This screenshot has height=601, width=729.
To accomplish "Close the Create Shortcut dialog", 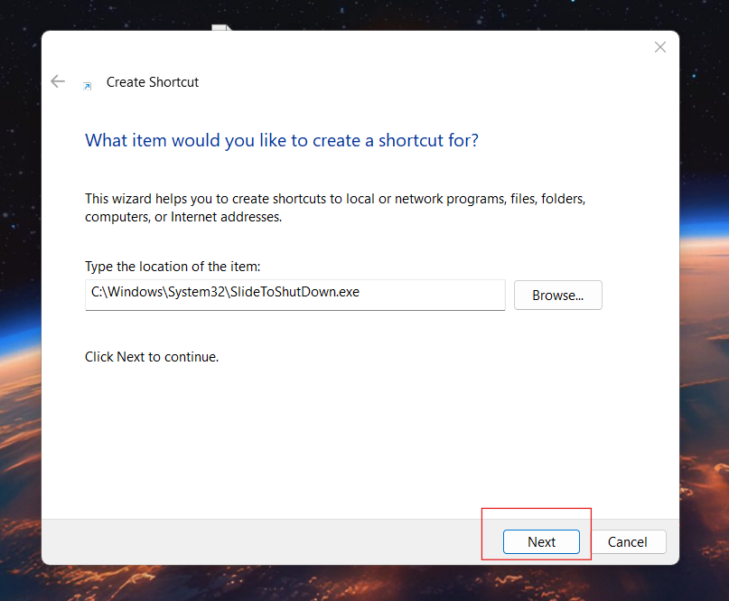I will click(x=660, y=47).
